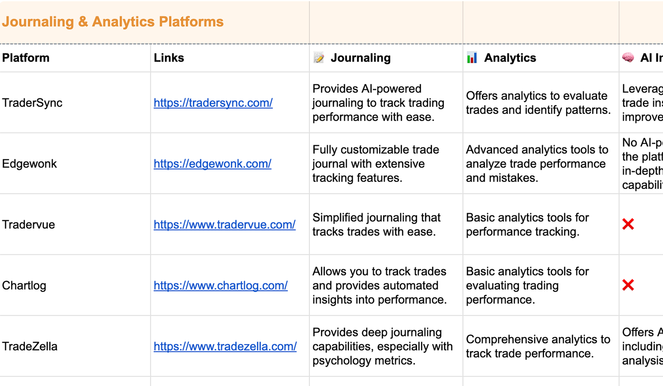The width and height of the screenshot is (663, 386).
Task: Click the notepad icon beside Journaling header
Action: coord(319,58)
